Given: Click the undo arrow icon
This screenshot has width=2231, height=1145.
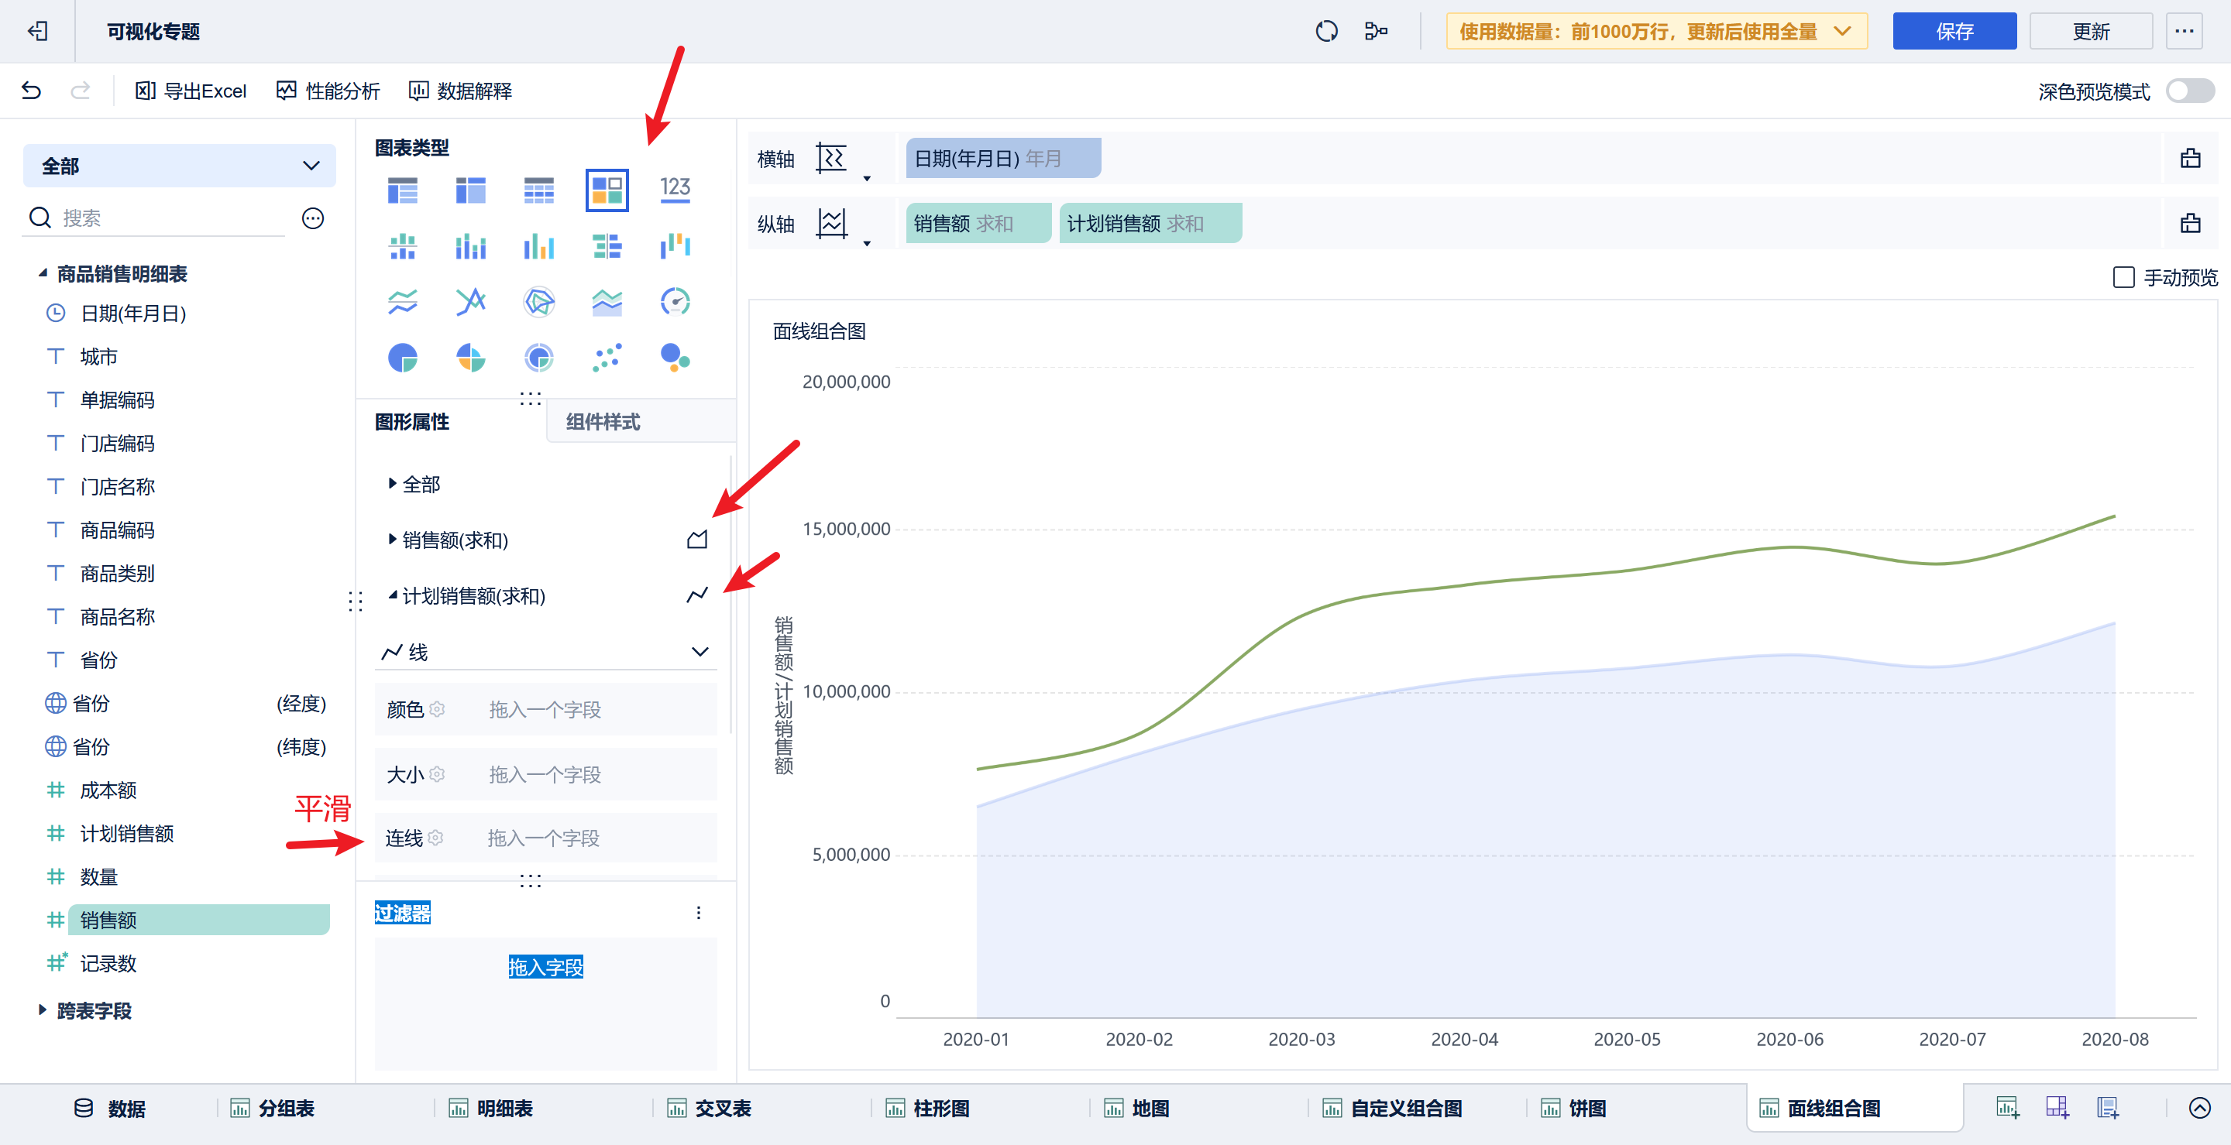Looking at the screenshot, I should (x=31, y=90).
